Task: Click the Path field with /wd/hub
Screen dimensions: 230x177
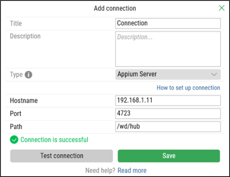Action: tap(168, 126)
